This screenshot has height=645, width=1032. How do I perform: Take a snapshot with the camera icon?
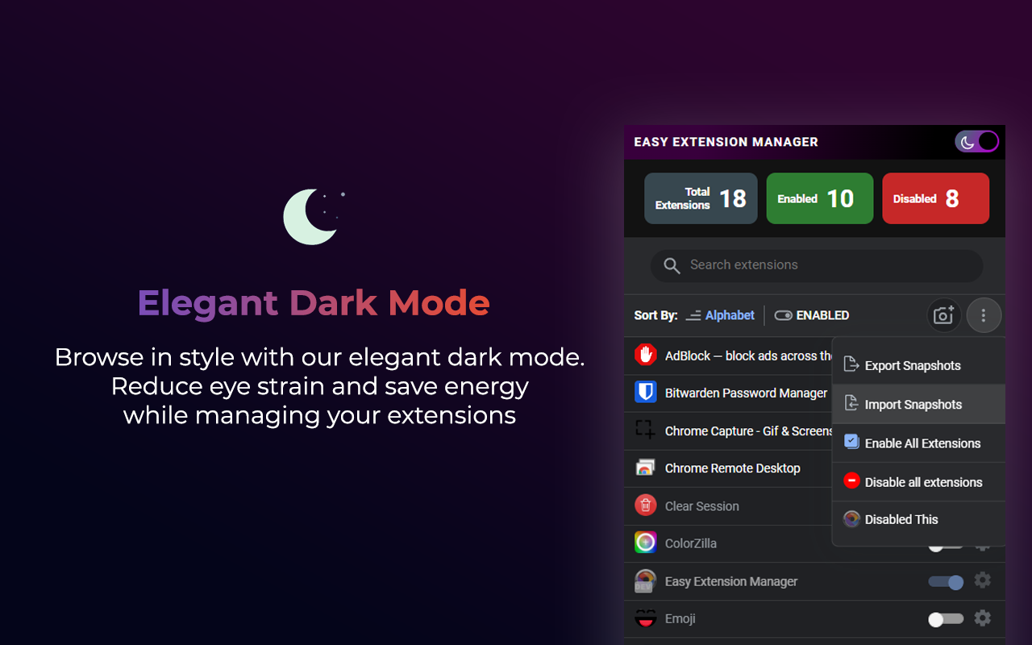[943, 315]
